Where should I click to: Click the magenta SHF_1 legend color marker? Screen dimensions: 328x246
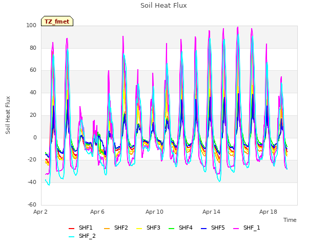(x=236, y=229)
